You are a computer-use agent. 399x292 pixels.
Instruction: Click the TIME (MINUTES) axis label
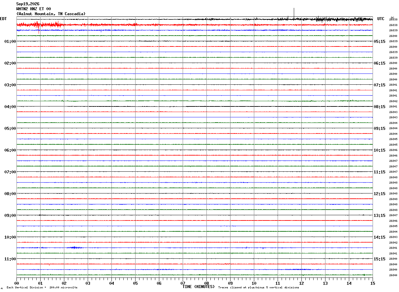(199, 287)
